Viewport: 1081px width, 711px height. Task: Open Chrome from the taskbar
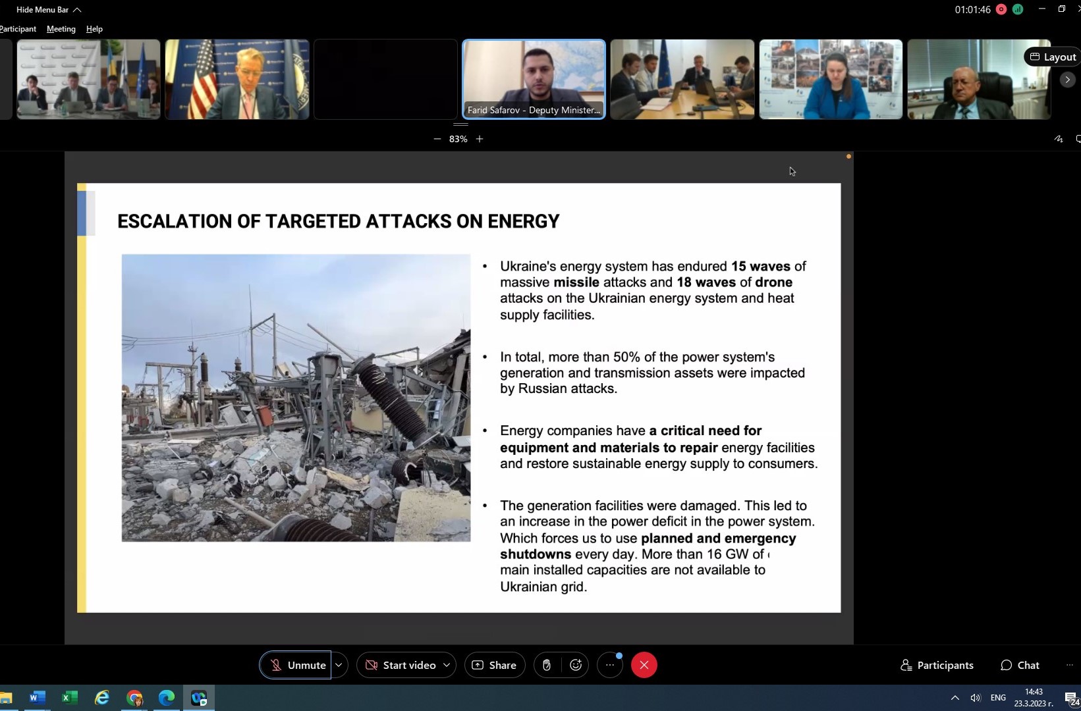(134, 698)
